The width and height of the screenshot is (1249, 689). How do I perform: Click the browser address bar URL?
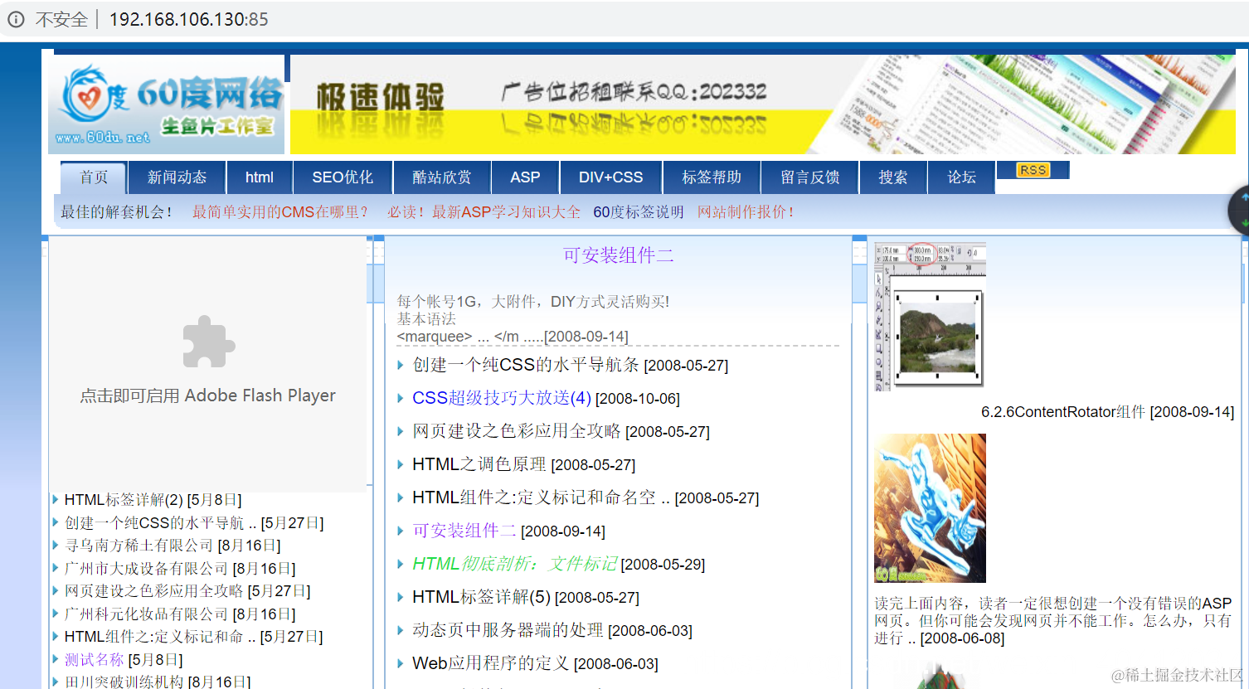pos(189,18)
